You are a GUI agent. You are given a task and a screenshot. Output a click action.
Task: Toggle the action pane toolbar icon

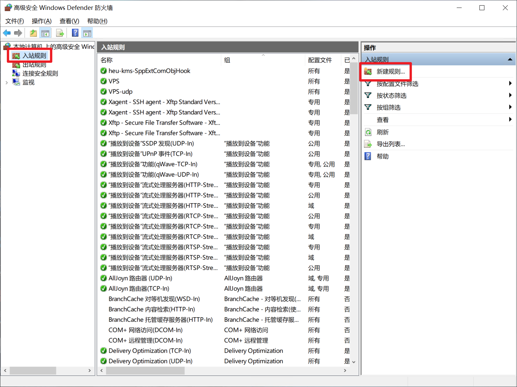[87, 33]
